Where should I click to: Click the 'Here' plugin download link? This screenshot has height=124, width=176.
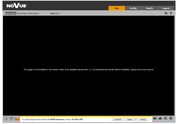tap(90, 70)
